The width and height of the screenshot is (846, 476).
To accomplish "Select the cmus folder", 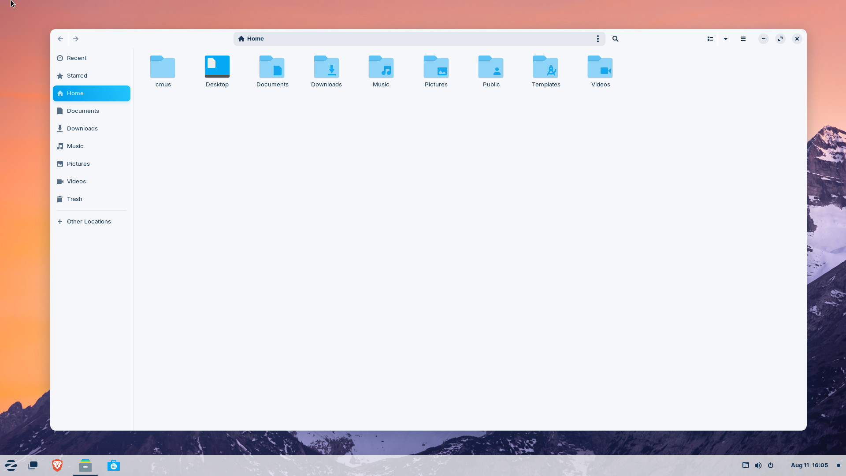I will 162,71.
